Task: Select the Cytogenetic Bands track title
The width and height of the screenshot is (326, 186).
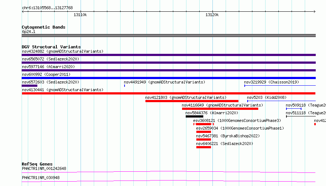Action: tap(44, 27)
